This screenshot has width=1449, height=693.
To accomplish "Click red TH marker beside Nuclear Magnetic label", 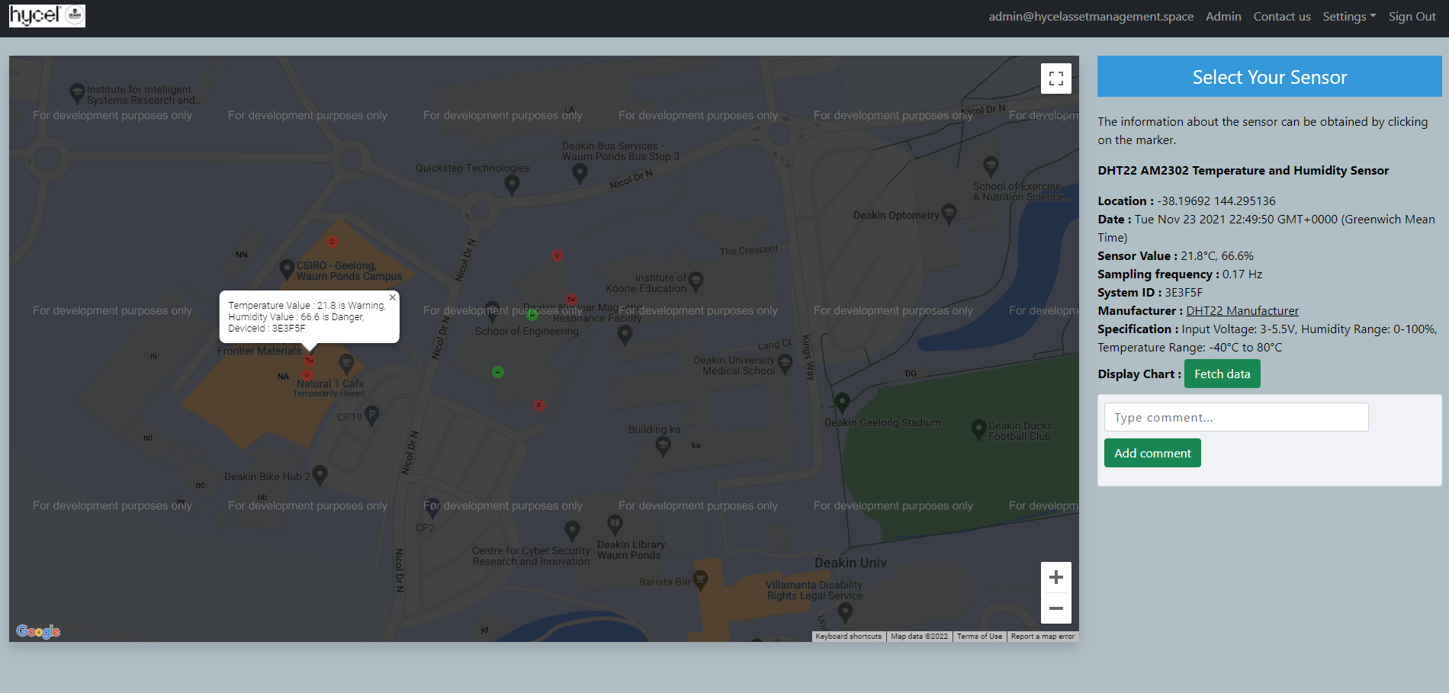I will [570, 300].
